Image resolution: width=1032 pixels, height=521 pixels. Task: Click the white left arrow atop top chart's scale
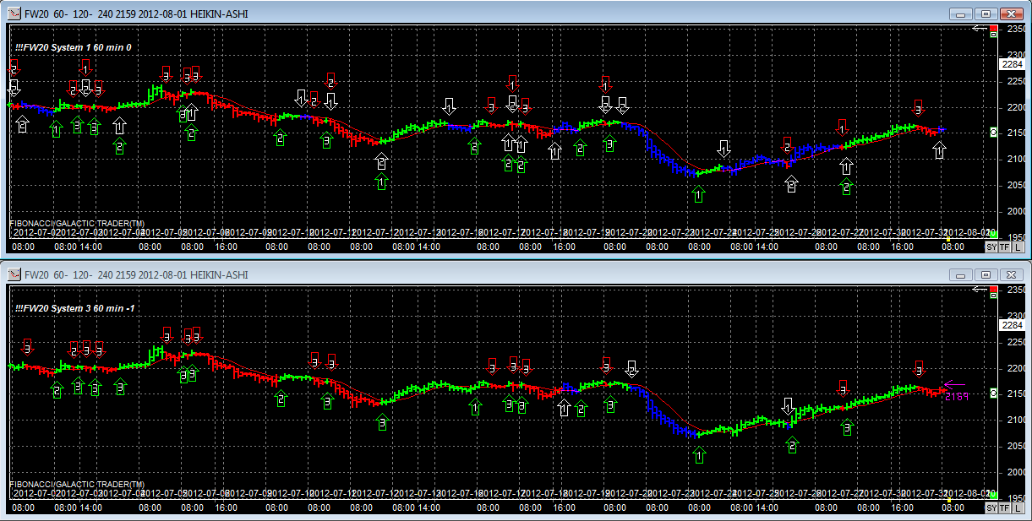(980, 29)
